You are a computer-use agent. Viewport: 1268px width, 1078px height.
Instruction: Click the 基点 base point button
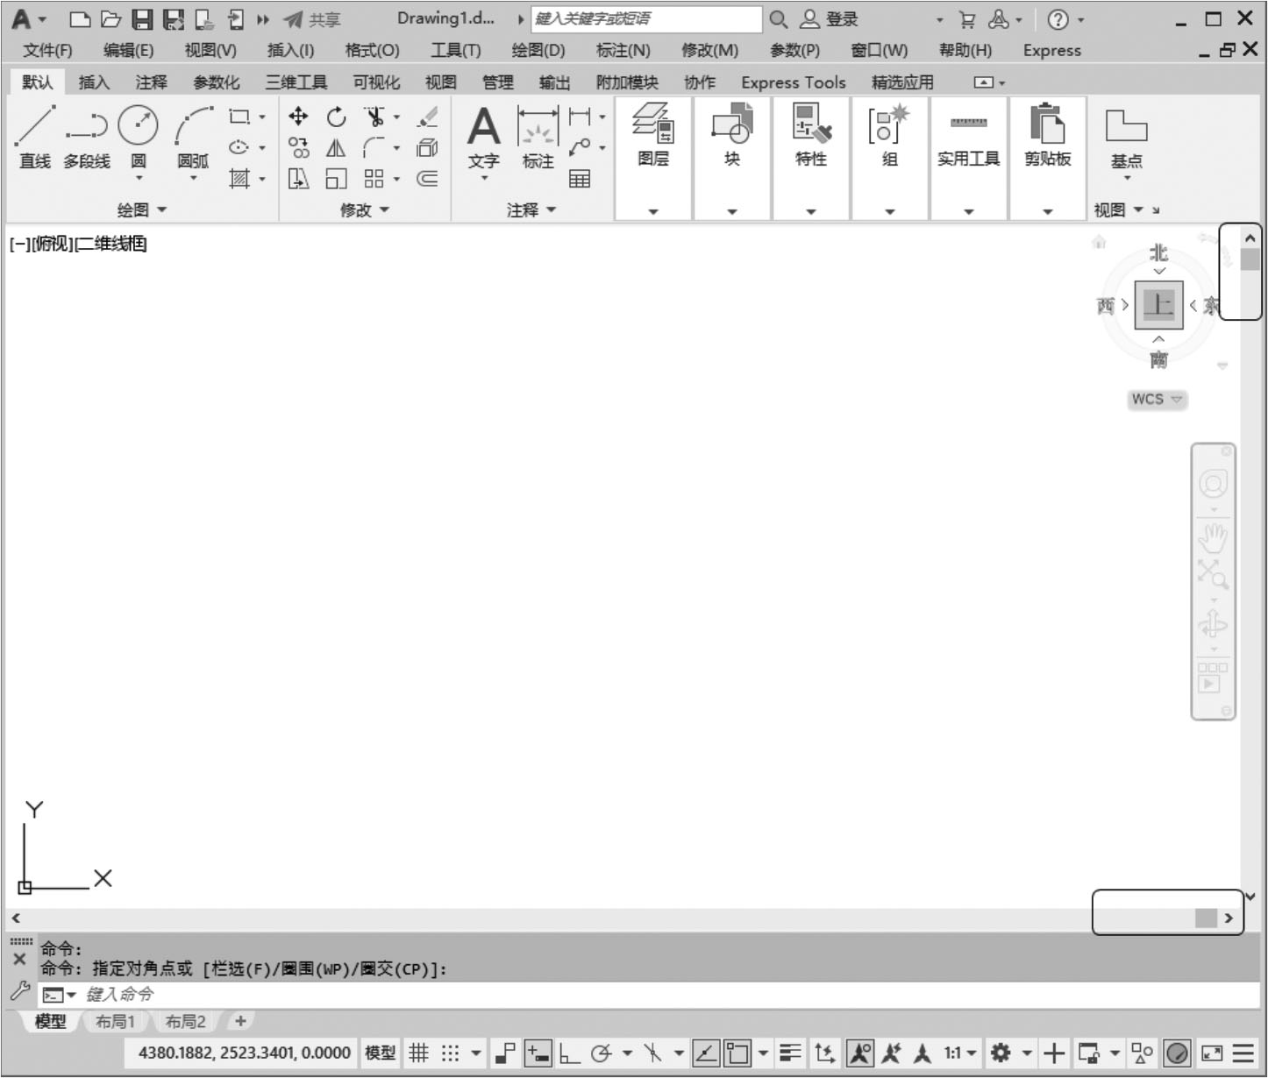1127,138
